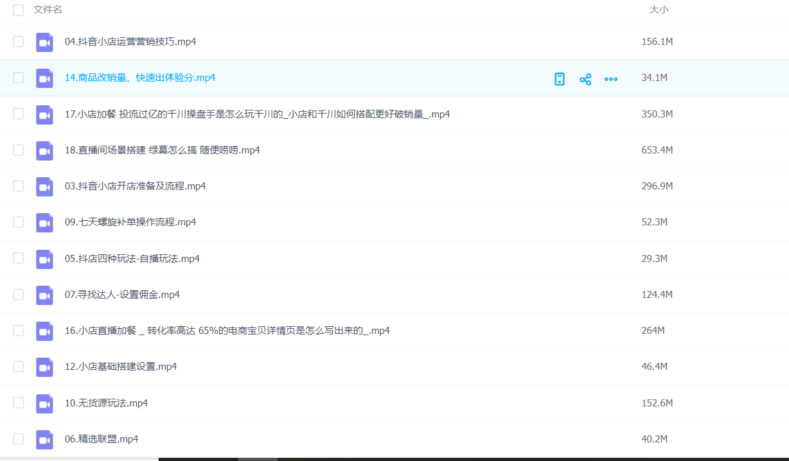Click the 40.2M size value

(655, 439)
